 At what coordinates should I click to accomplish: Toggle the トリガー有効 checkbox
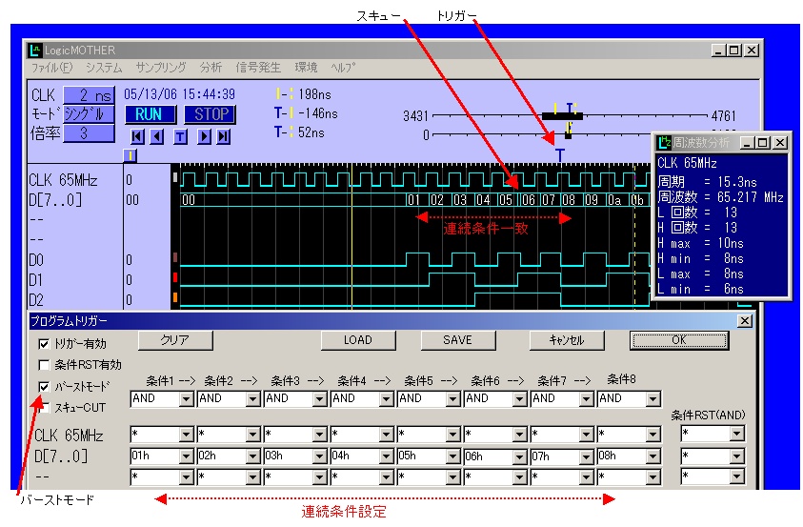click(x=43, y=344)
